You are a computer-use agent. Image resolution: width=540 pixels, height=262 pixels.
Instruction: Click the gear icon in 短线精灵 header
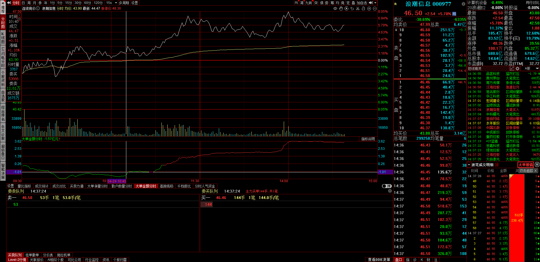pos(517,69)
